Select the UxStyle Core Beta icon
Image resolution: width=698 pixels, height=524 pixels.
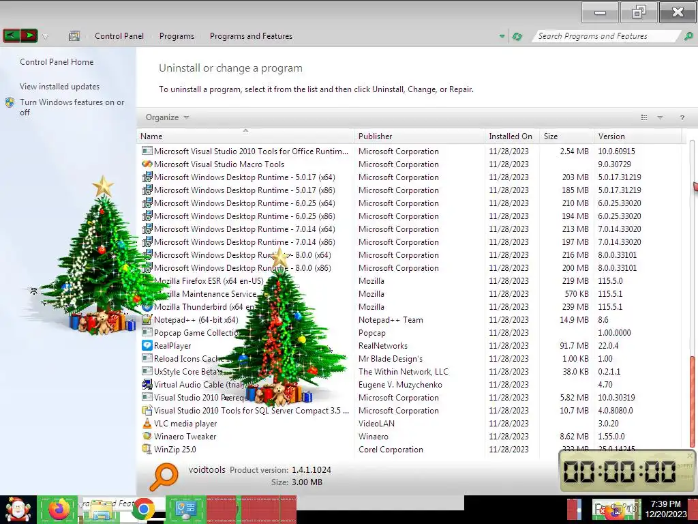point(147,371)
